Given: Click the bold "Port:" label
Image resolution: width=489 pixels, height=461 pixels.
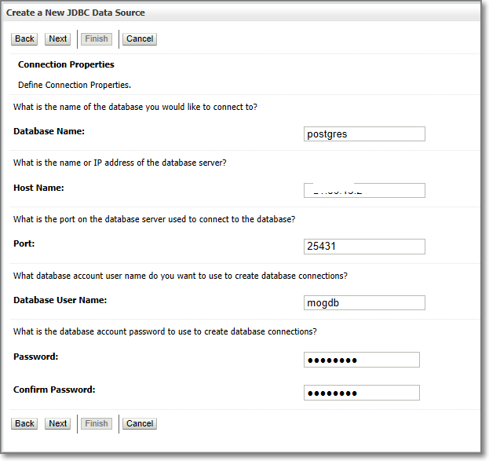Looking at the screenshot, I should [24, 243].
